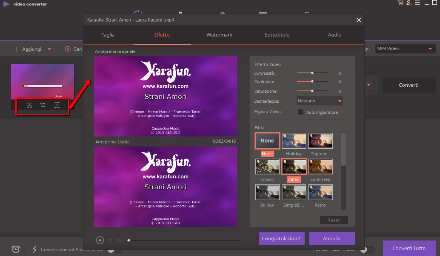Adjust the Contrasto slider

tap(312, 81)
